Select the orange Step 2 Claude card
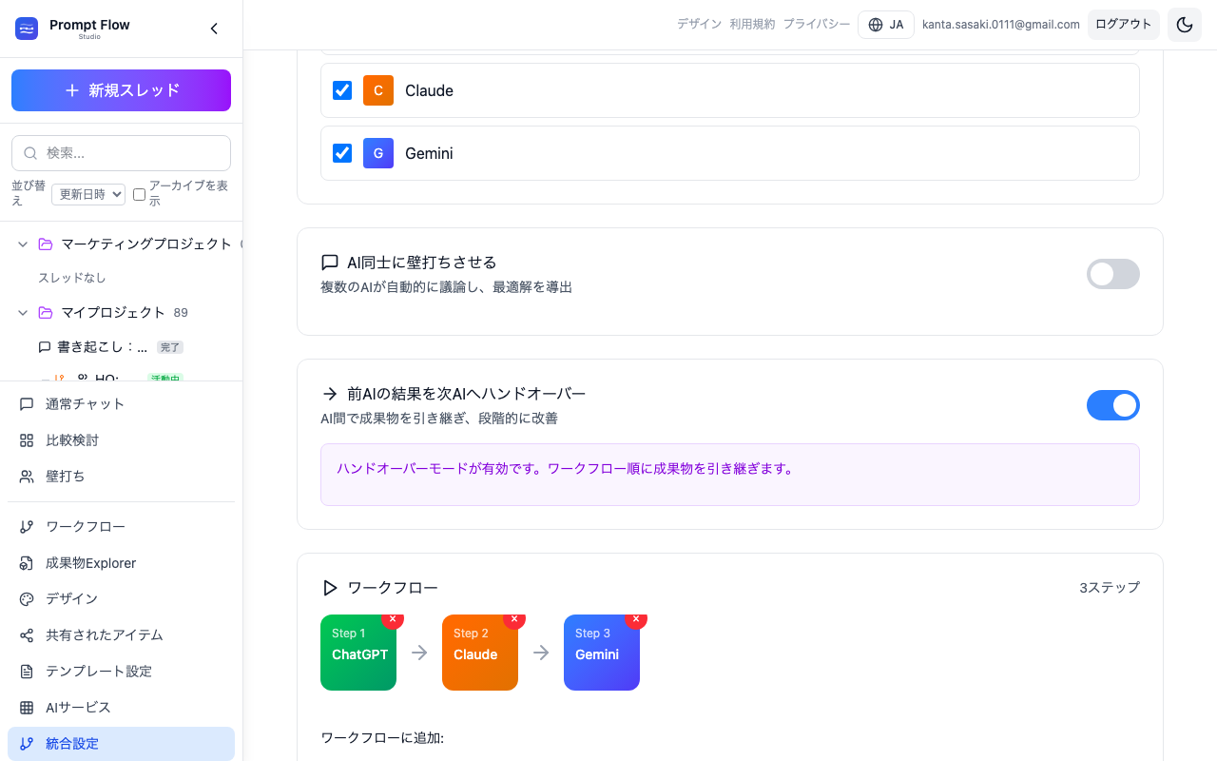The height and width of the screenshot is (761, 1217). pyautogui.click(x=480, y=653)
